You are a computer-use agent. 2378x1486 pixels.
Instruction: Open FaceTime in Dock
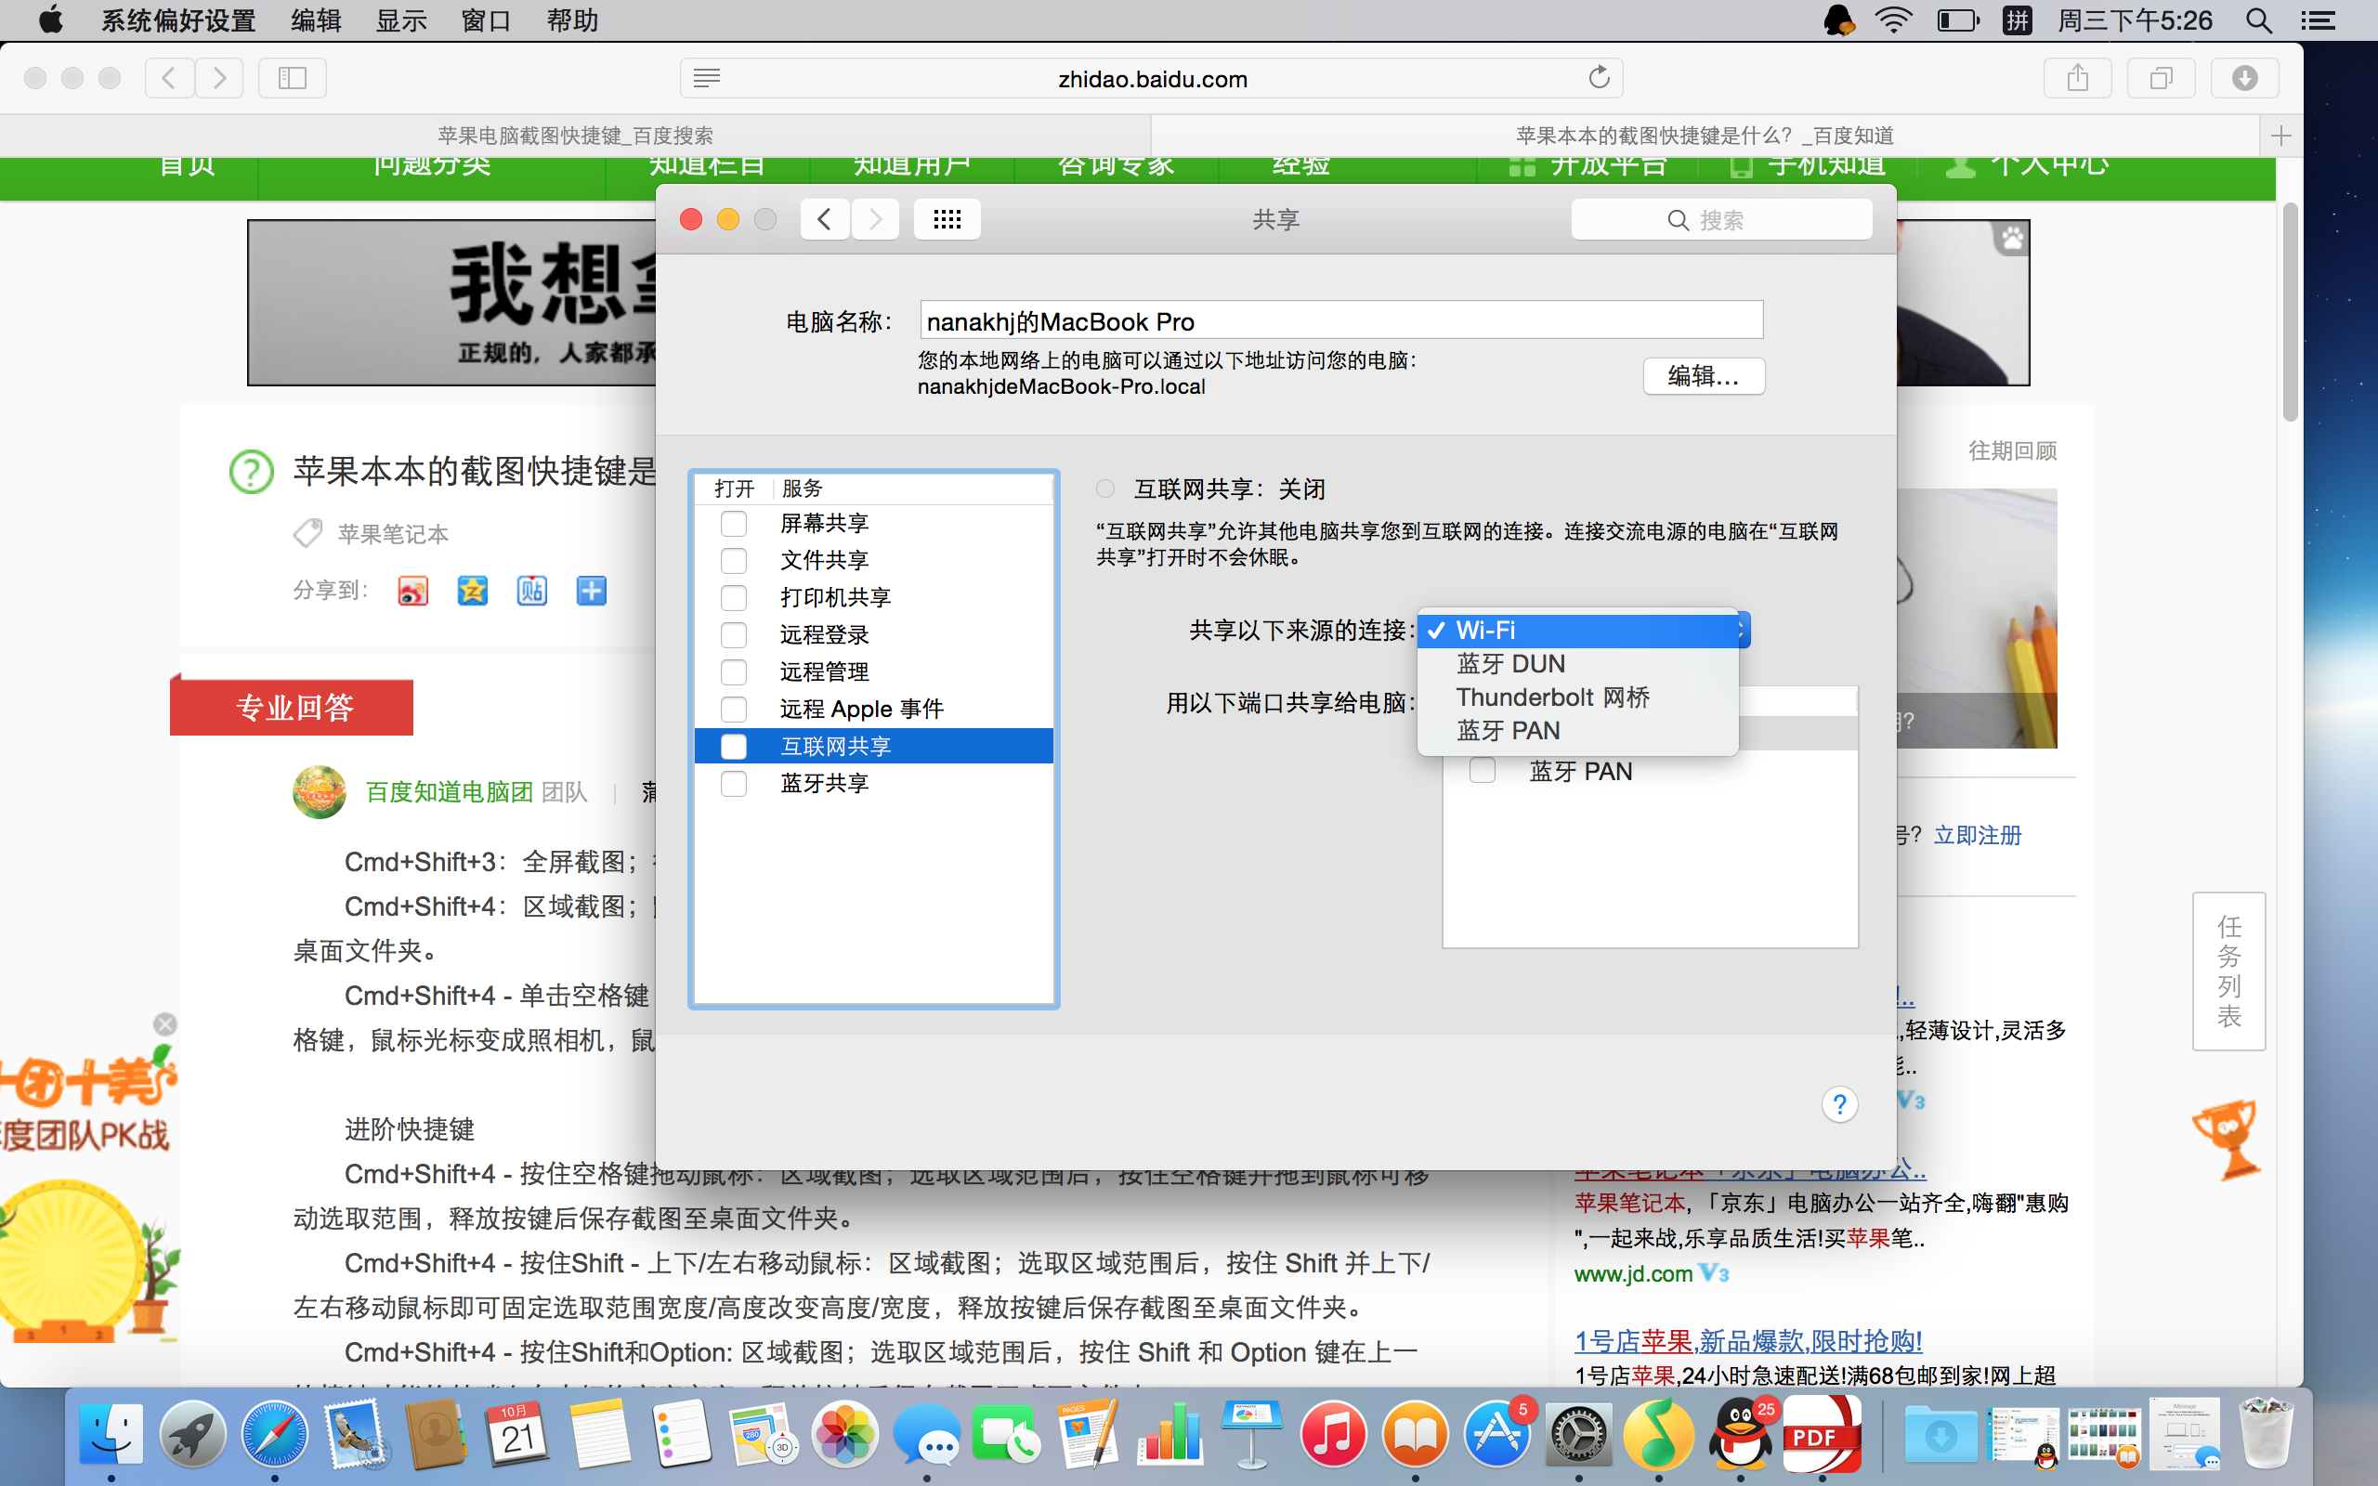tap(1007, 1435)
